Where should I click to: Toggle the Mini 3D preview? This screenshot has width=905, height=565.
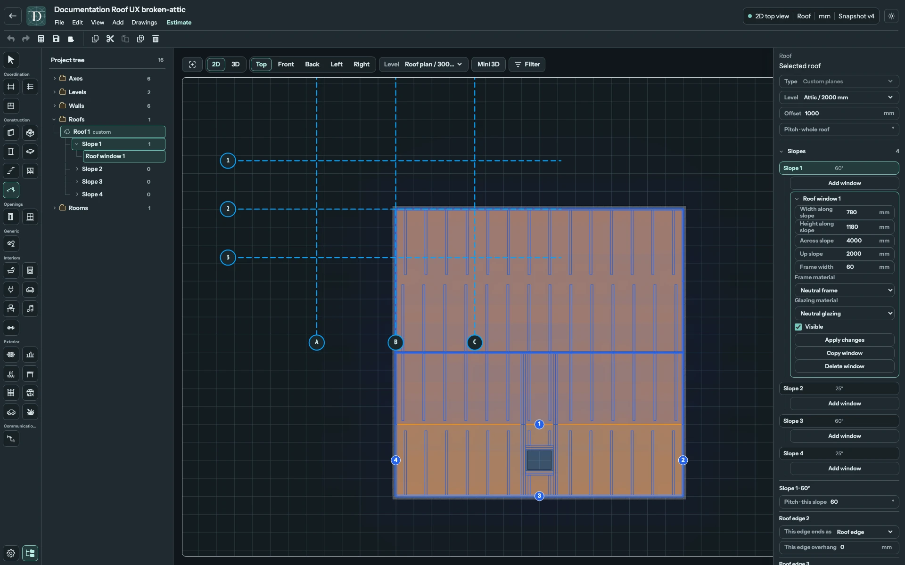(x=488, y=65)
